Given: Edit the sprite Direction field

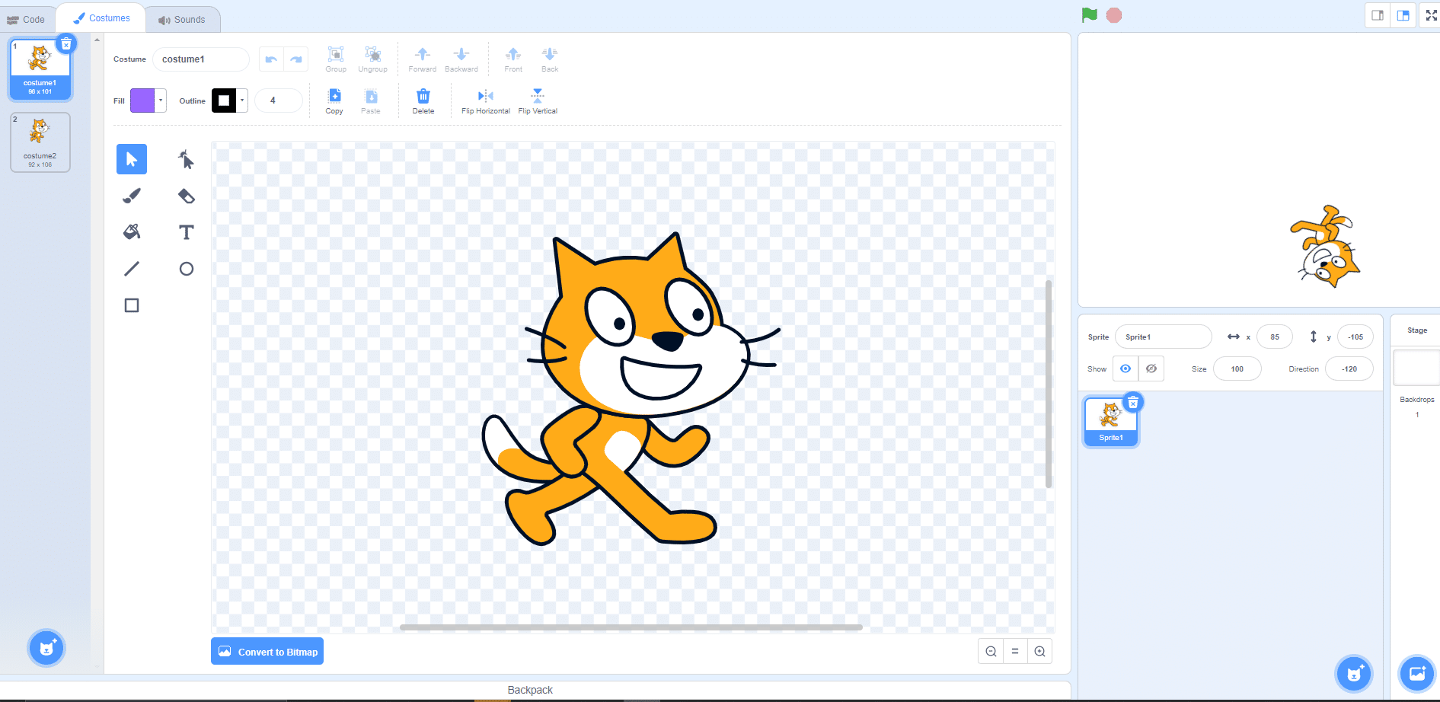Looking at the screenshot, I should pyautogui.click(x=1349, y=369).
